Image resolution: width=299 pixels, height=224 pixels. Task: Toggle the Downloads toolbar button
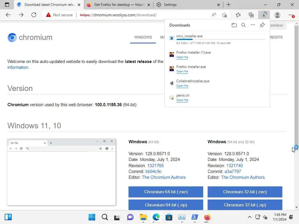(x=264, y=15)
